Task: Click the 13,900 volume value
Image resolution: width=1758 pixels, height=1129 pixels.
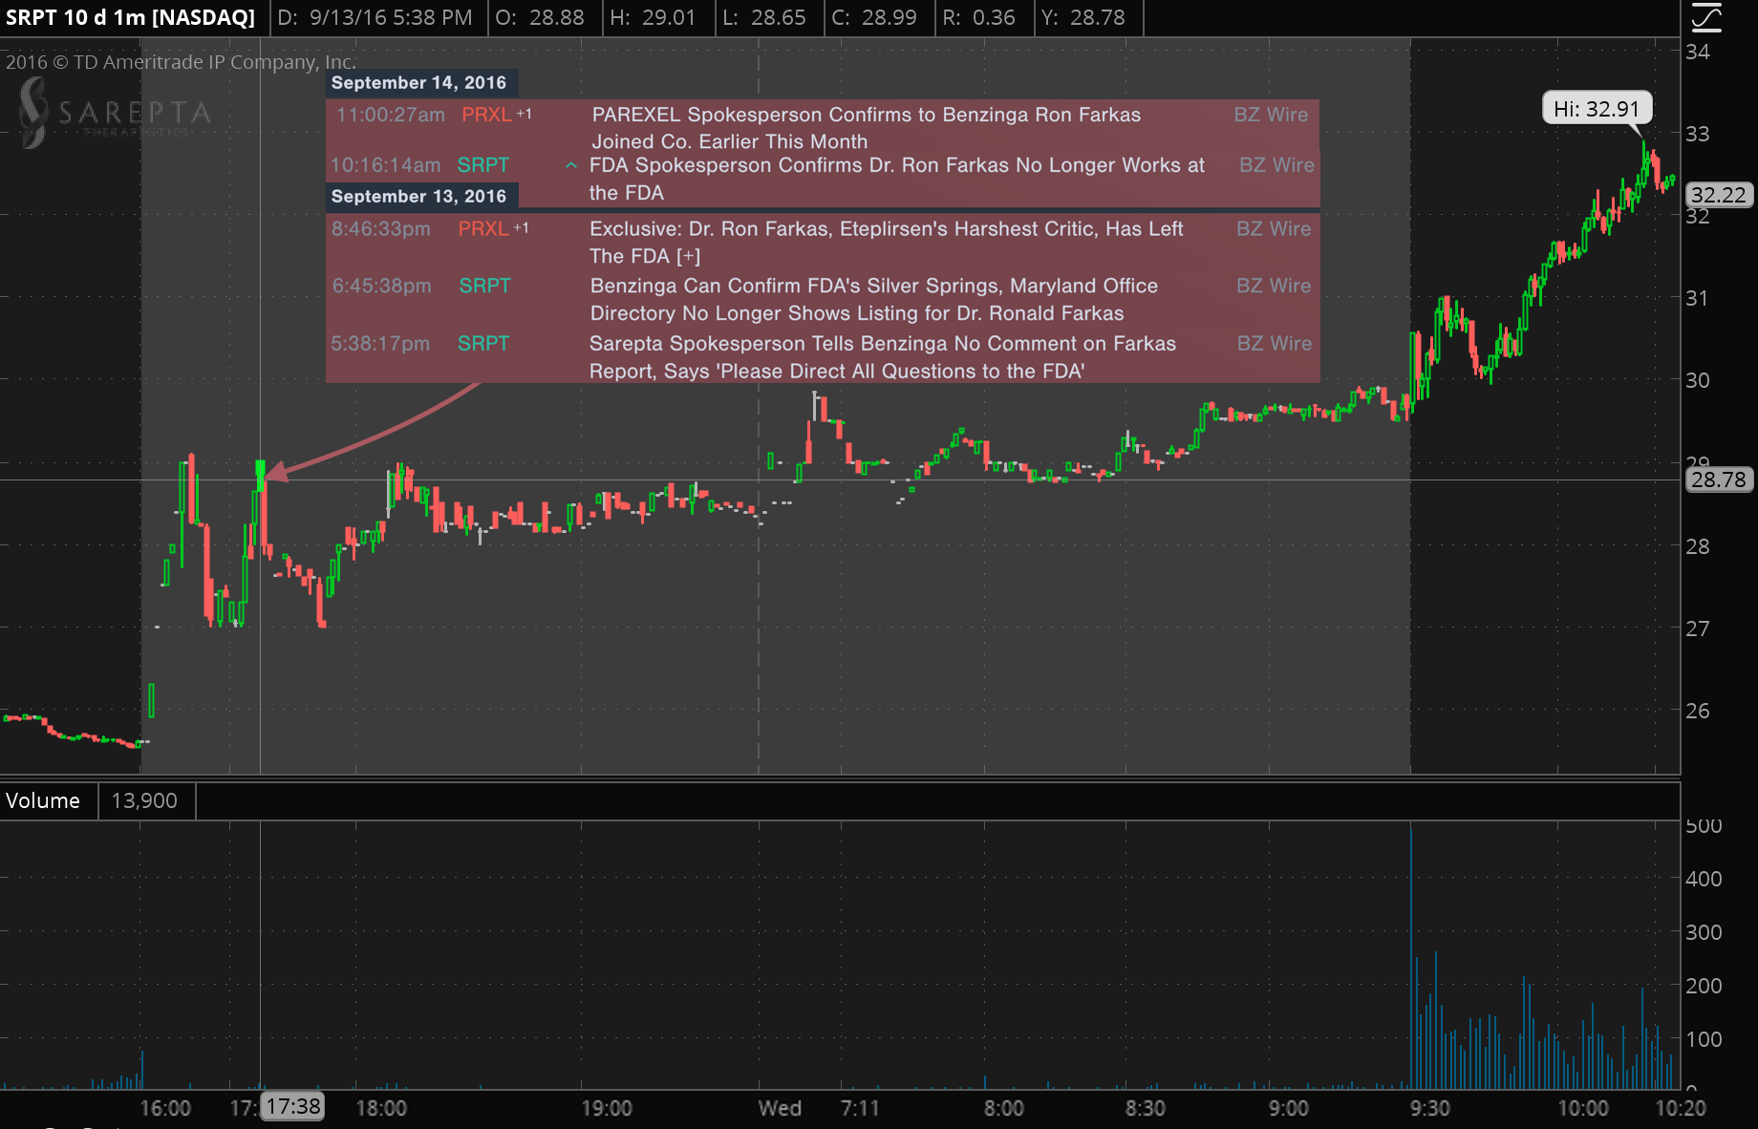Action: [144, 800]
